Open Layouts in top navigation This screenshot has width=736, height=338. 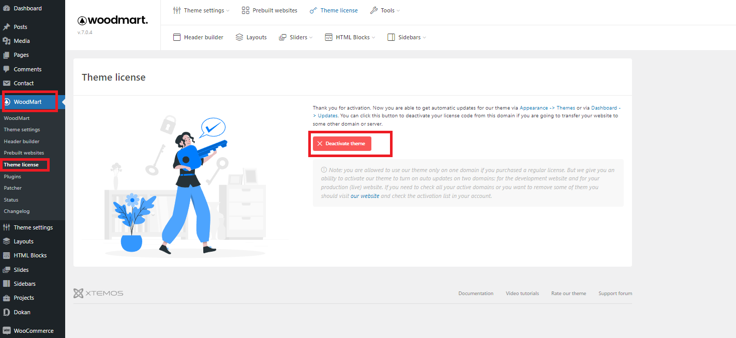pyautogui.click(x=251, y=37)
